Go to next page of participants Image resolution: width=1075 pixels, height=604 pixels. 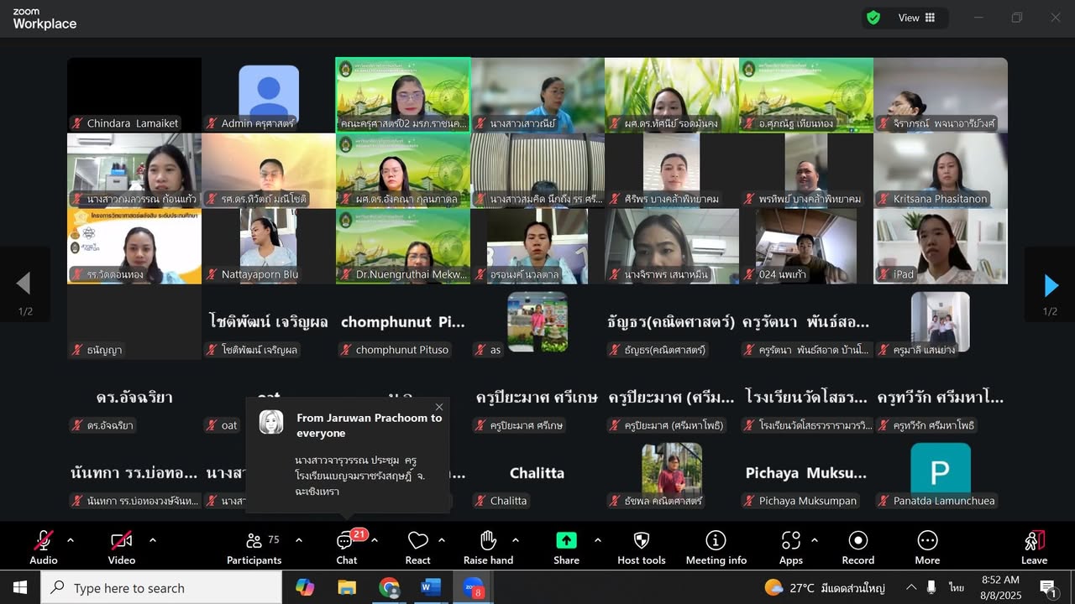point(1051,286)
